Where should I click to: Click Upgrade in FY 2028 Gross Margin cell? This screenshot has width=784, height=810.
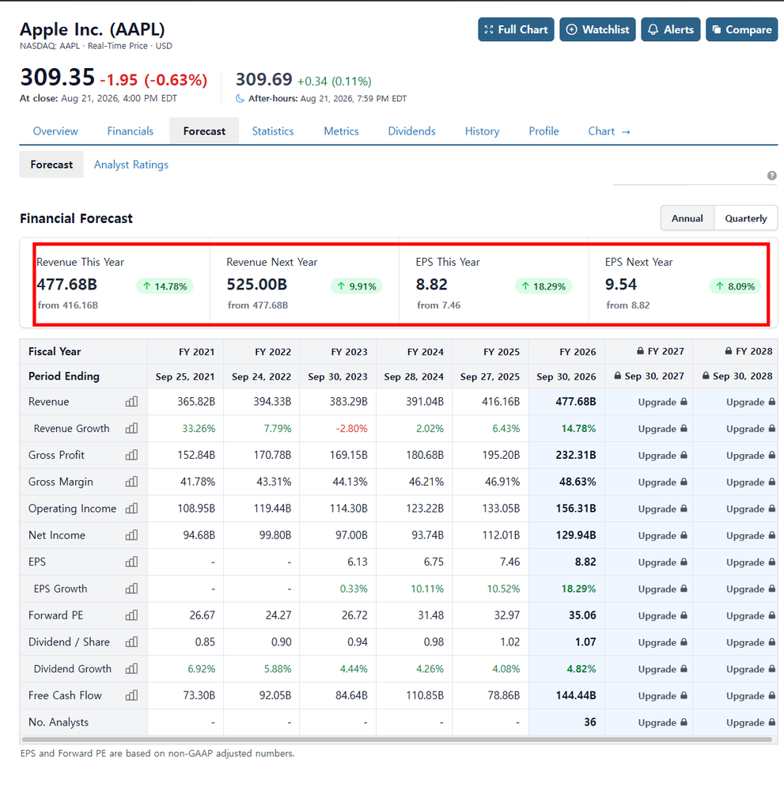751,482
